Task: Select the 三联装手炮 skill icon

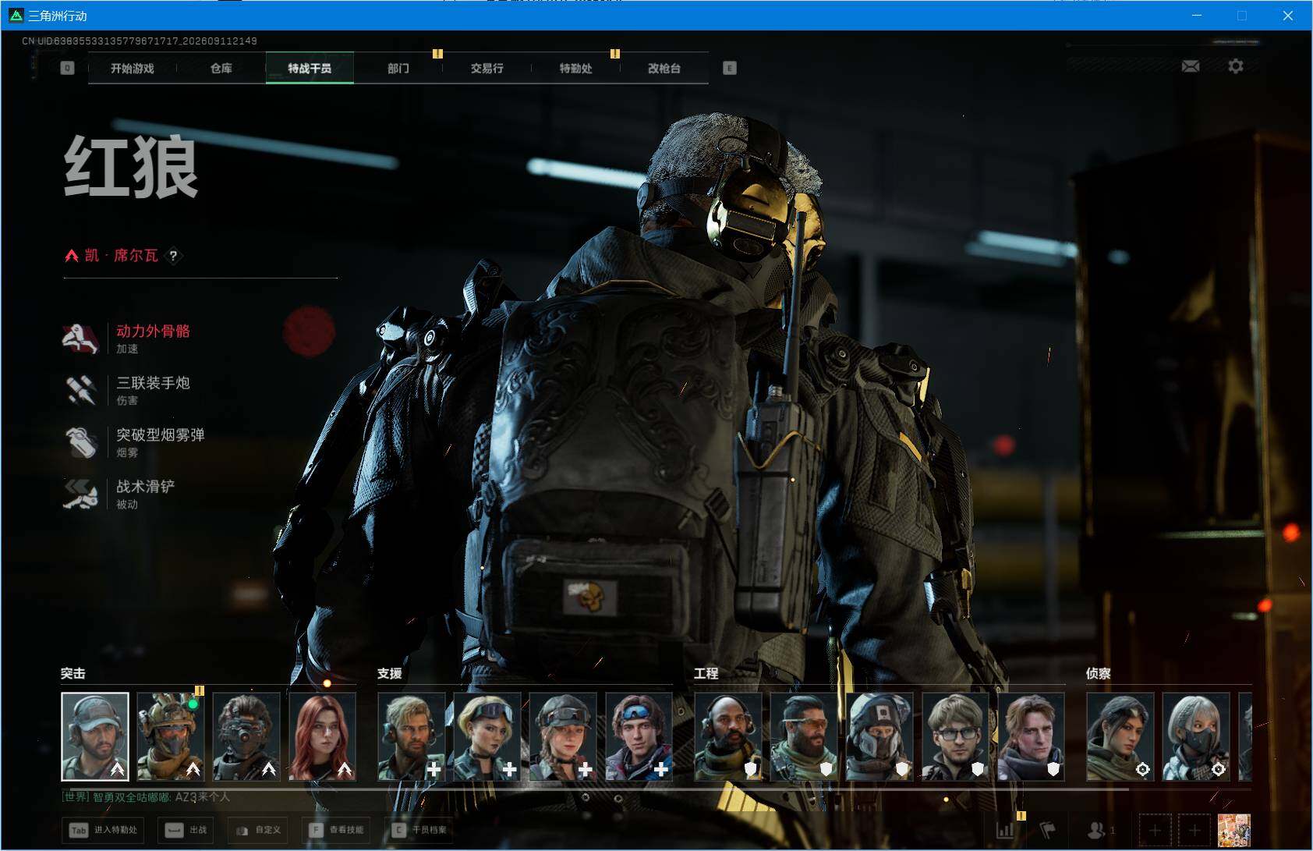Action: tap(80, 390)
